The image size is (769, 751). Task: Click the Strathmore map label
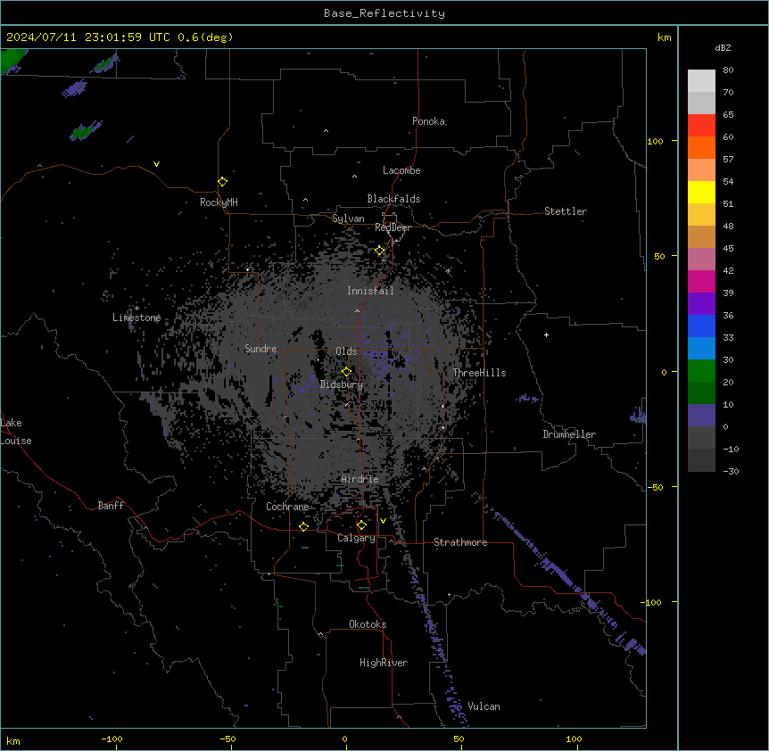pyautogui.click(x=460, y=542)
